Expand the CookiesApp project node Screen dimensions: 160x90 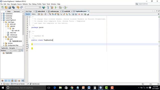pyautogui.click(x=1, y=16)
